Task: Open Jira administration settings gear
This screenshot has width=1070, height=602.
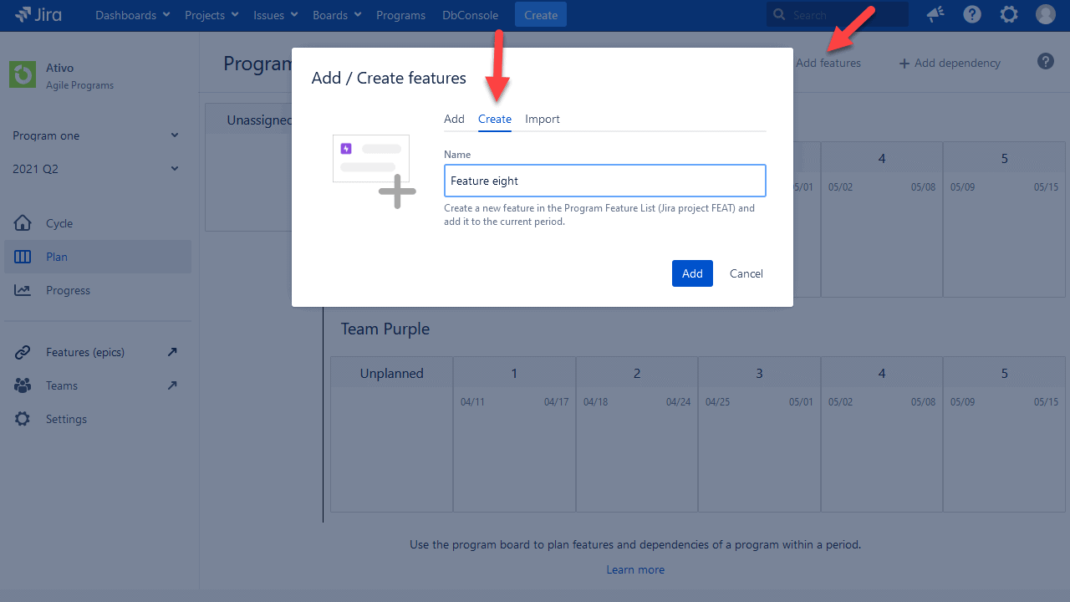Action: 1008,14
